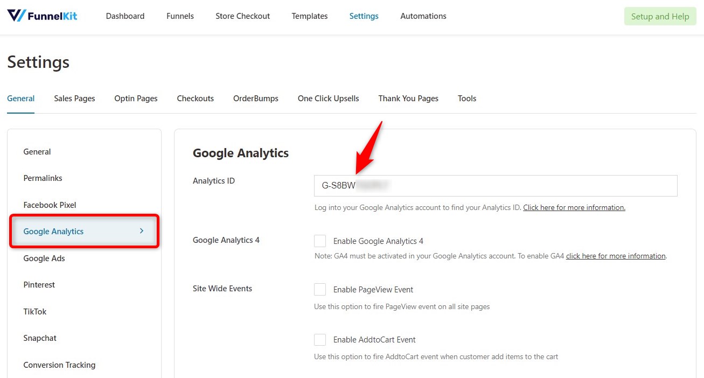Viewport: 704px width, 378px height.
Task: Navigate to Store Checkout
Action: [x=242, y=16]
